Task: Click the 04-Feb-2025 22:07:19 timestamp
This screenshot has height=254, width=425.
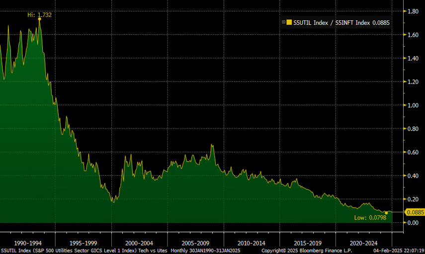Action: 399,251
